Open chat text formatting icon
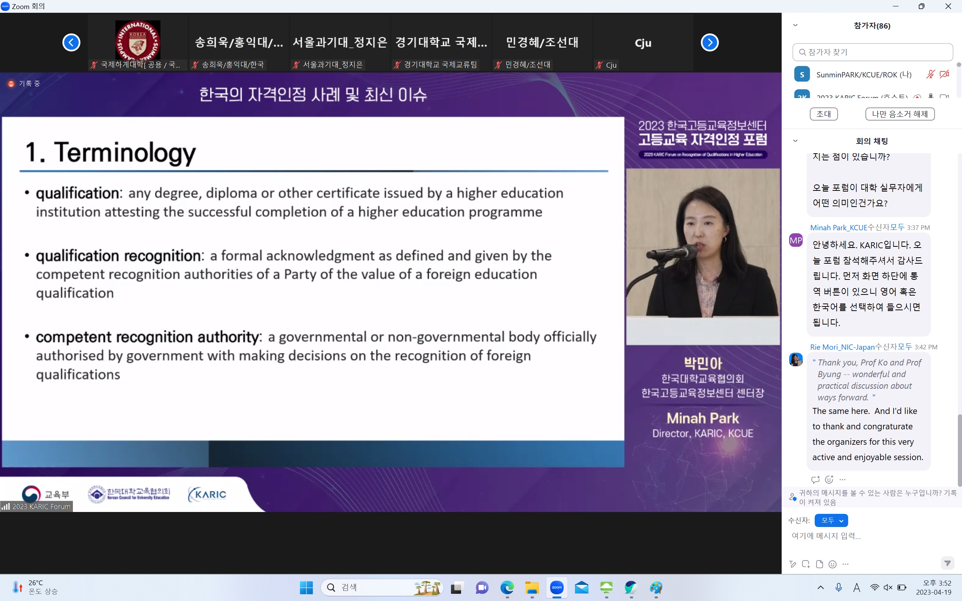Screen dimensions: 962x601 tap(793, 564)
